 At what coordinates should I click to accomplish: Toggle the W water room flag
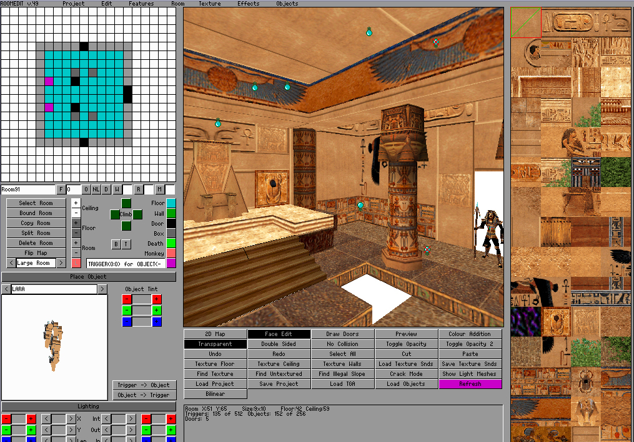pos(117,190)
